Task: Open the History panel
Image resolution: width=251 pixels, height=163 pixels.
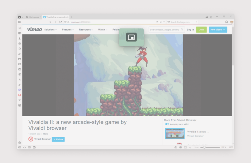Action: 20,43
